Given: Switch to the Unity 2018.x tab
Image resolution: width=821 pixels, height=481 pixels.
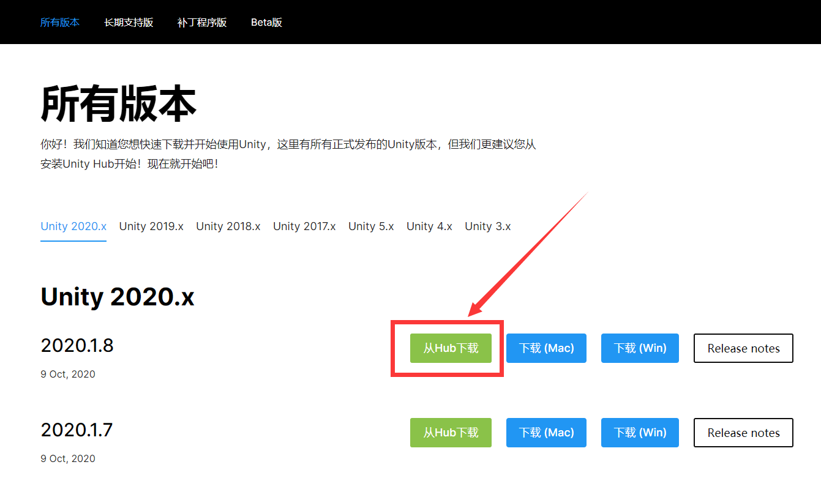Looking at the screenshot, I should [228, 226].
